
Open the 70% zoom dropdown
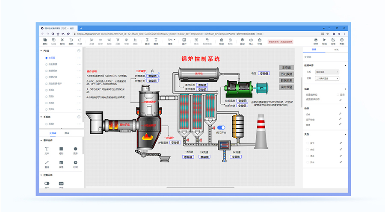(x=171, y=40)
